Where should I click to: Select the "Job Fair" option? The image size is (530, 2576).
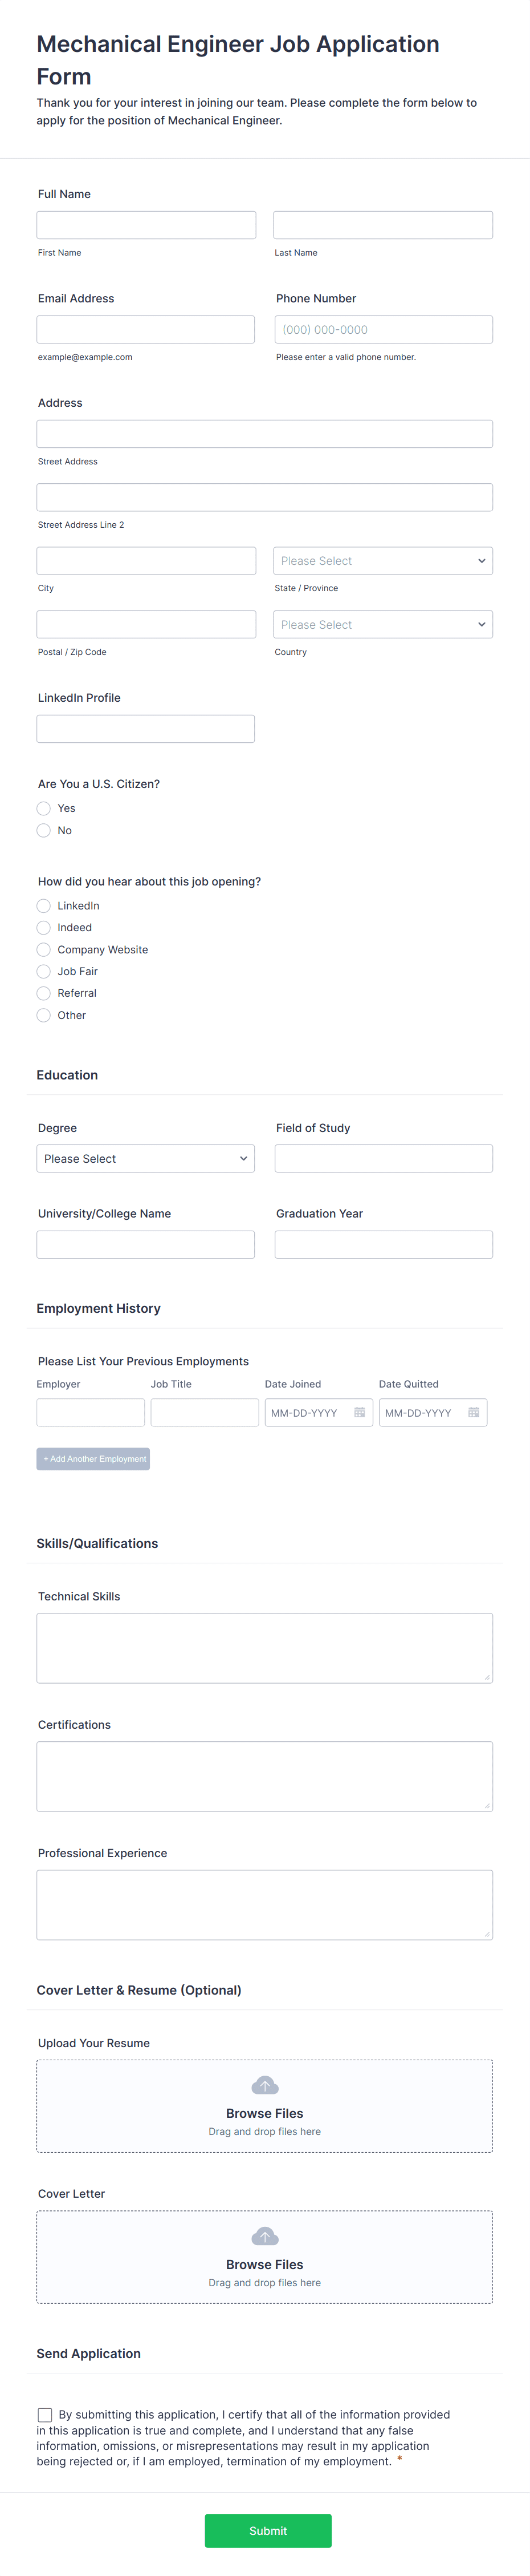click(44, 971)
